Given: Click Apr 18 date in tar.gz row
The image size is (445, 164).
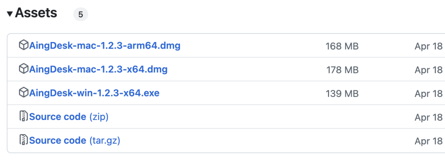Looking at the screenshot, I should pos(429,141).
